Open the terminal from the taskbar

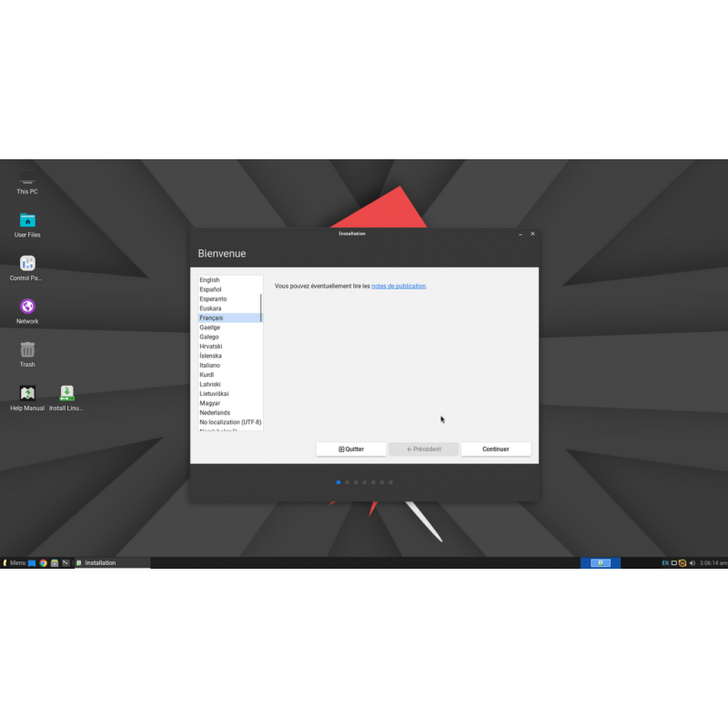coord(65,562)
